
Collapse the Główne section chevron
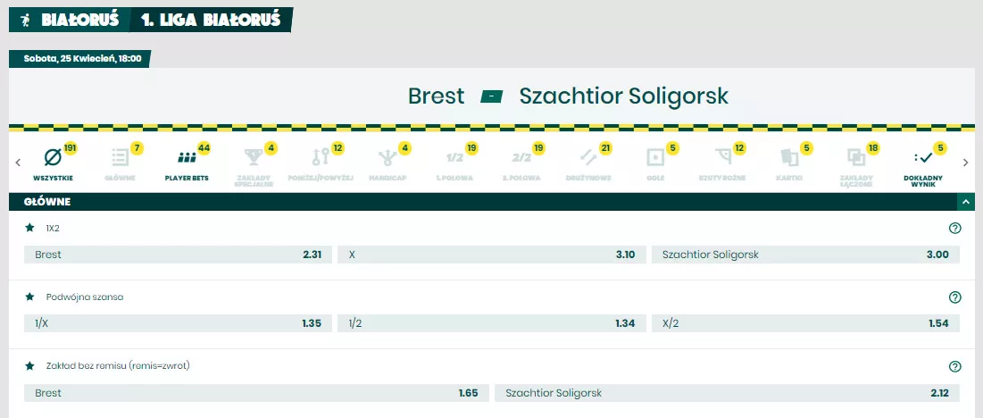click(965, 203)
